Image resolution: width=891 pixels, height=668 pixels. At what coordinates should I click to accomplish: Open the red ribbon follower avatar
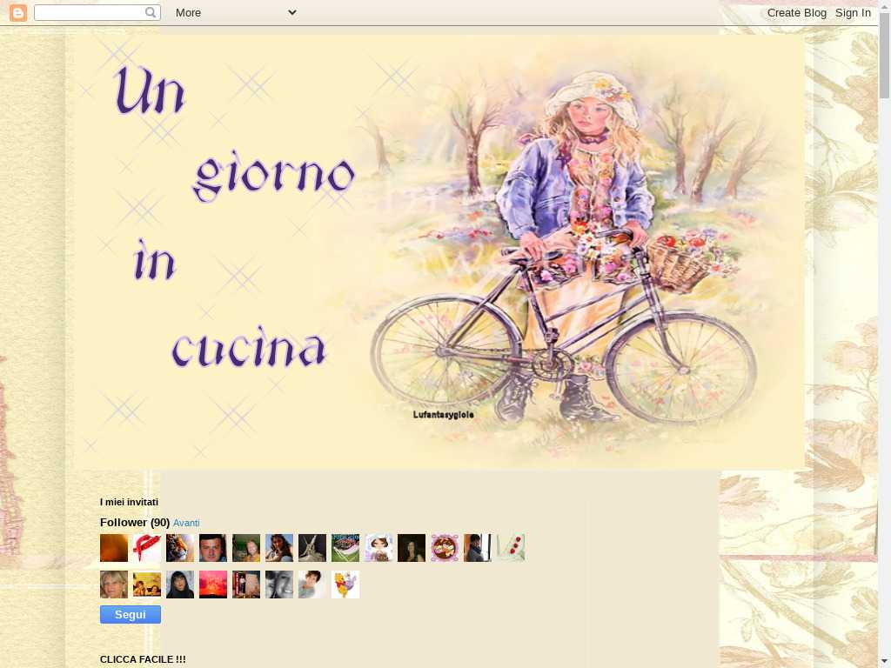(147, 548)
